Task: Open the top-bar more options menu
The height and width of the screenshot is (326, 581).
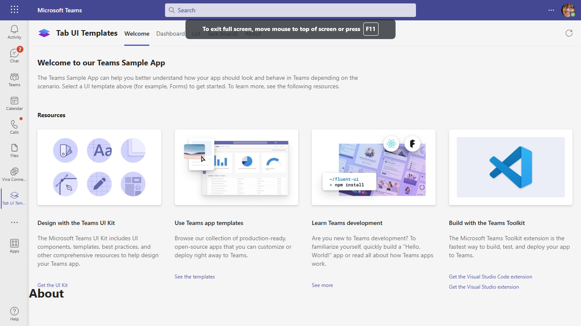Action: pyautogui.click(x=551, y=10)
